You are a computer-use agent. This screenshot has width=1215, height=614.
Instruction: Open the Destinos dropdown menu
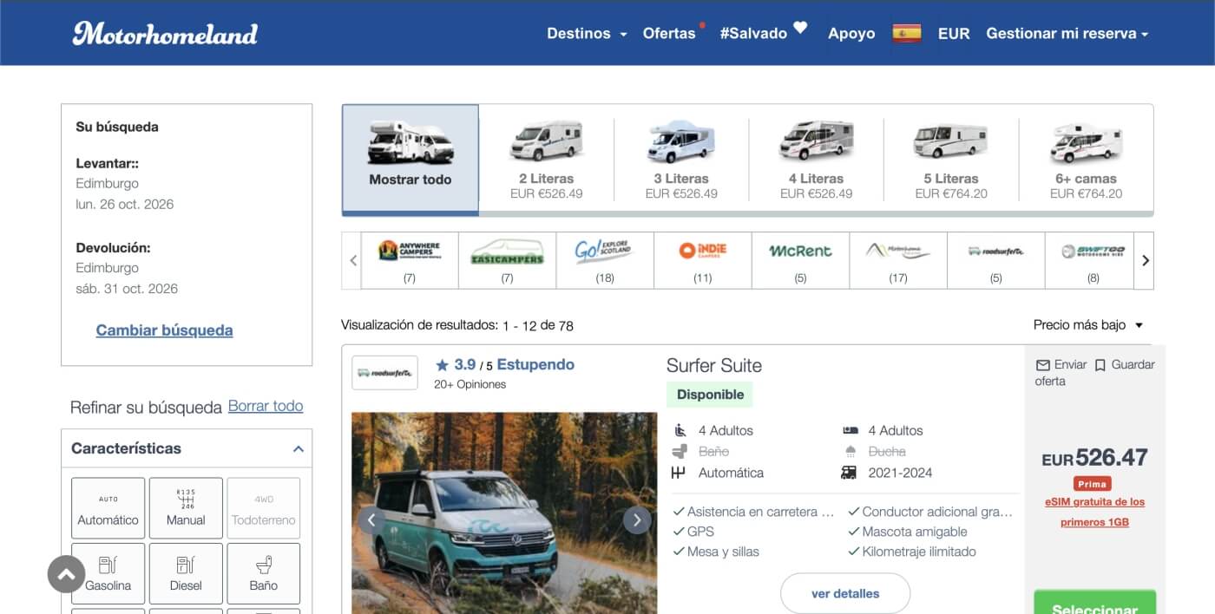pyautogui.click(x=587, y=34)
